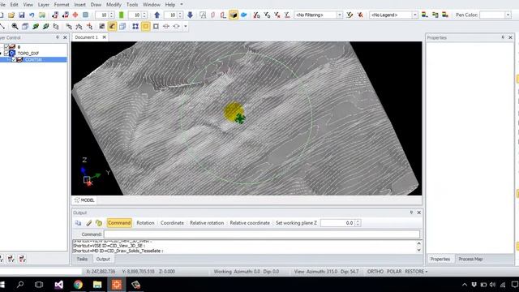Click the first color legend icon
Image resolution: width=519 pixels, height=292 pixels.
[425, 15]
